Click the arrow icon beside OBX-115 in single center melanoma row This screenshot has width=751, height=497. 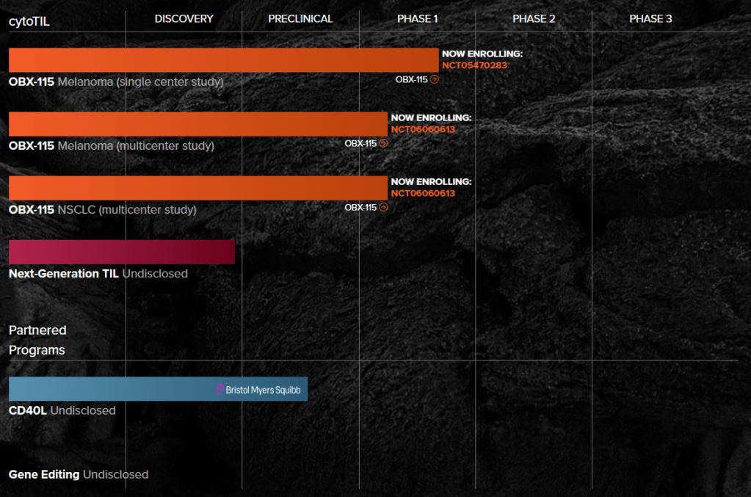tap(435, 79)
